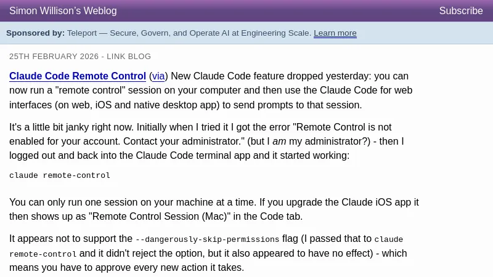Image resolution: width=493 pixels, height=277 pixels.
Task: Follow the sponsor's Learn more link
Action: (x=335, y=33)
